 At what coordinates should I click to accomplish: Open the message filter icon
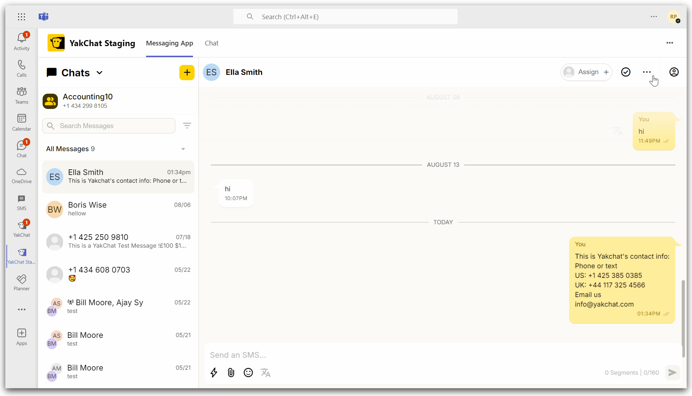[187, 126]
